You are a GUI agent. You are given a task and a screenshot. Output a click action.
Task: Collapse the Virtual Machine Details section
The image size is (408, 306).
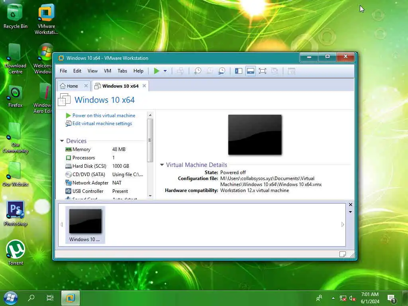162,165
